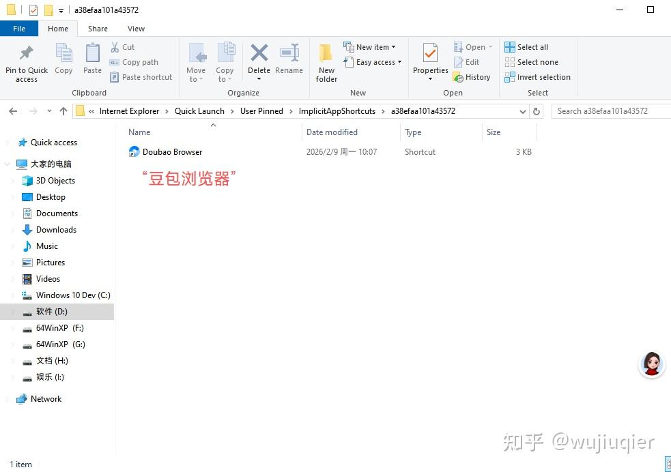Open Desktop in navigation pane
This screenshot has height=472, width=671.
pos(51,196)
